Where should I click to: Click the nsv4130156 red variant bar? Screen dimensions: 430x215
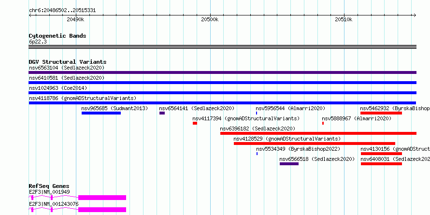pyautogui.click(x=381, y=154)
